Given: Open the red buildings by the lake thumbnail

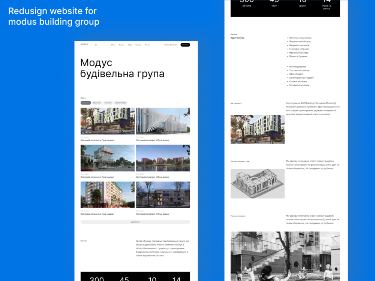Looking at the screenshot, I should click(x=163, y=158).
